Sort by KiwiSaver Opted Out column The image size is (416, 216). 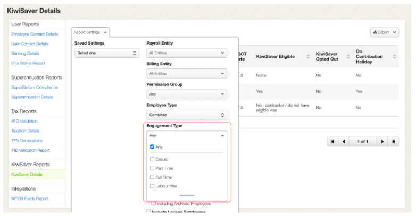click(x=348, y=56)
